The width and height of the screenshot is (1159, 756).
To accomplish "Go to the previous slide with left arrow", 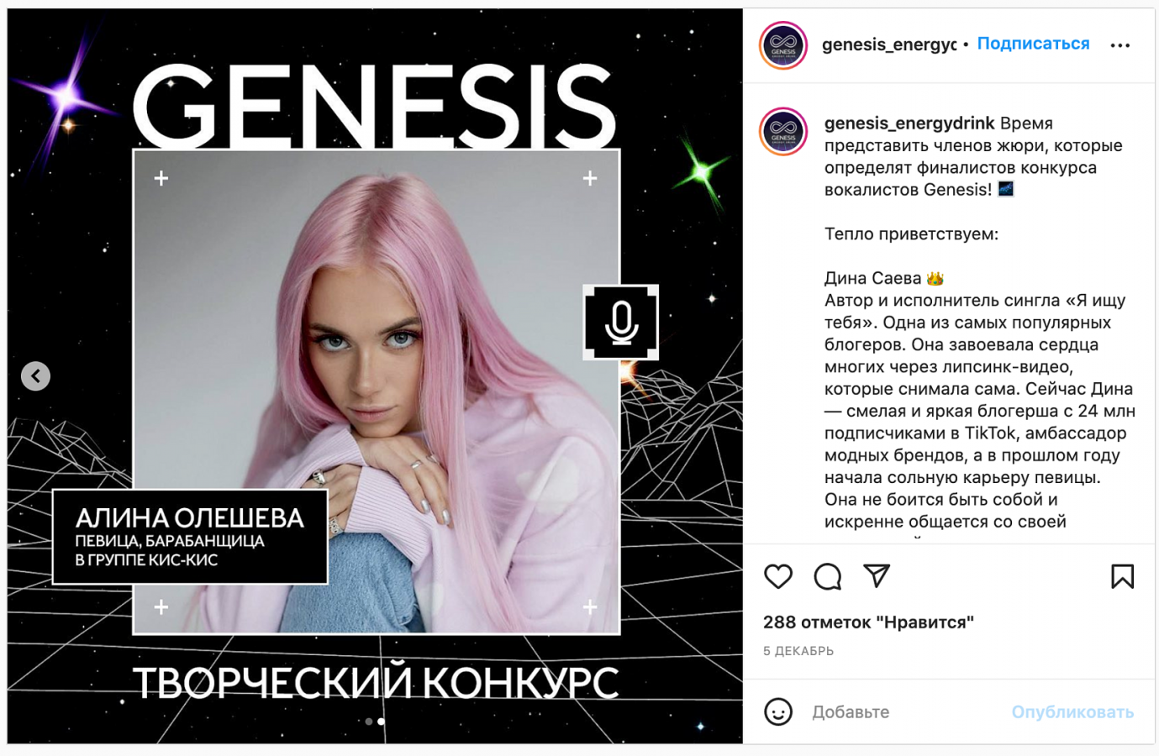I will [x=35, y=375].
